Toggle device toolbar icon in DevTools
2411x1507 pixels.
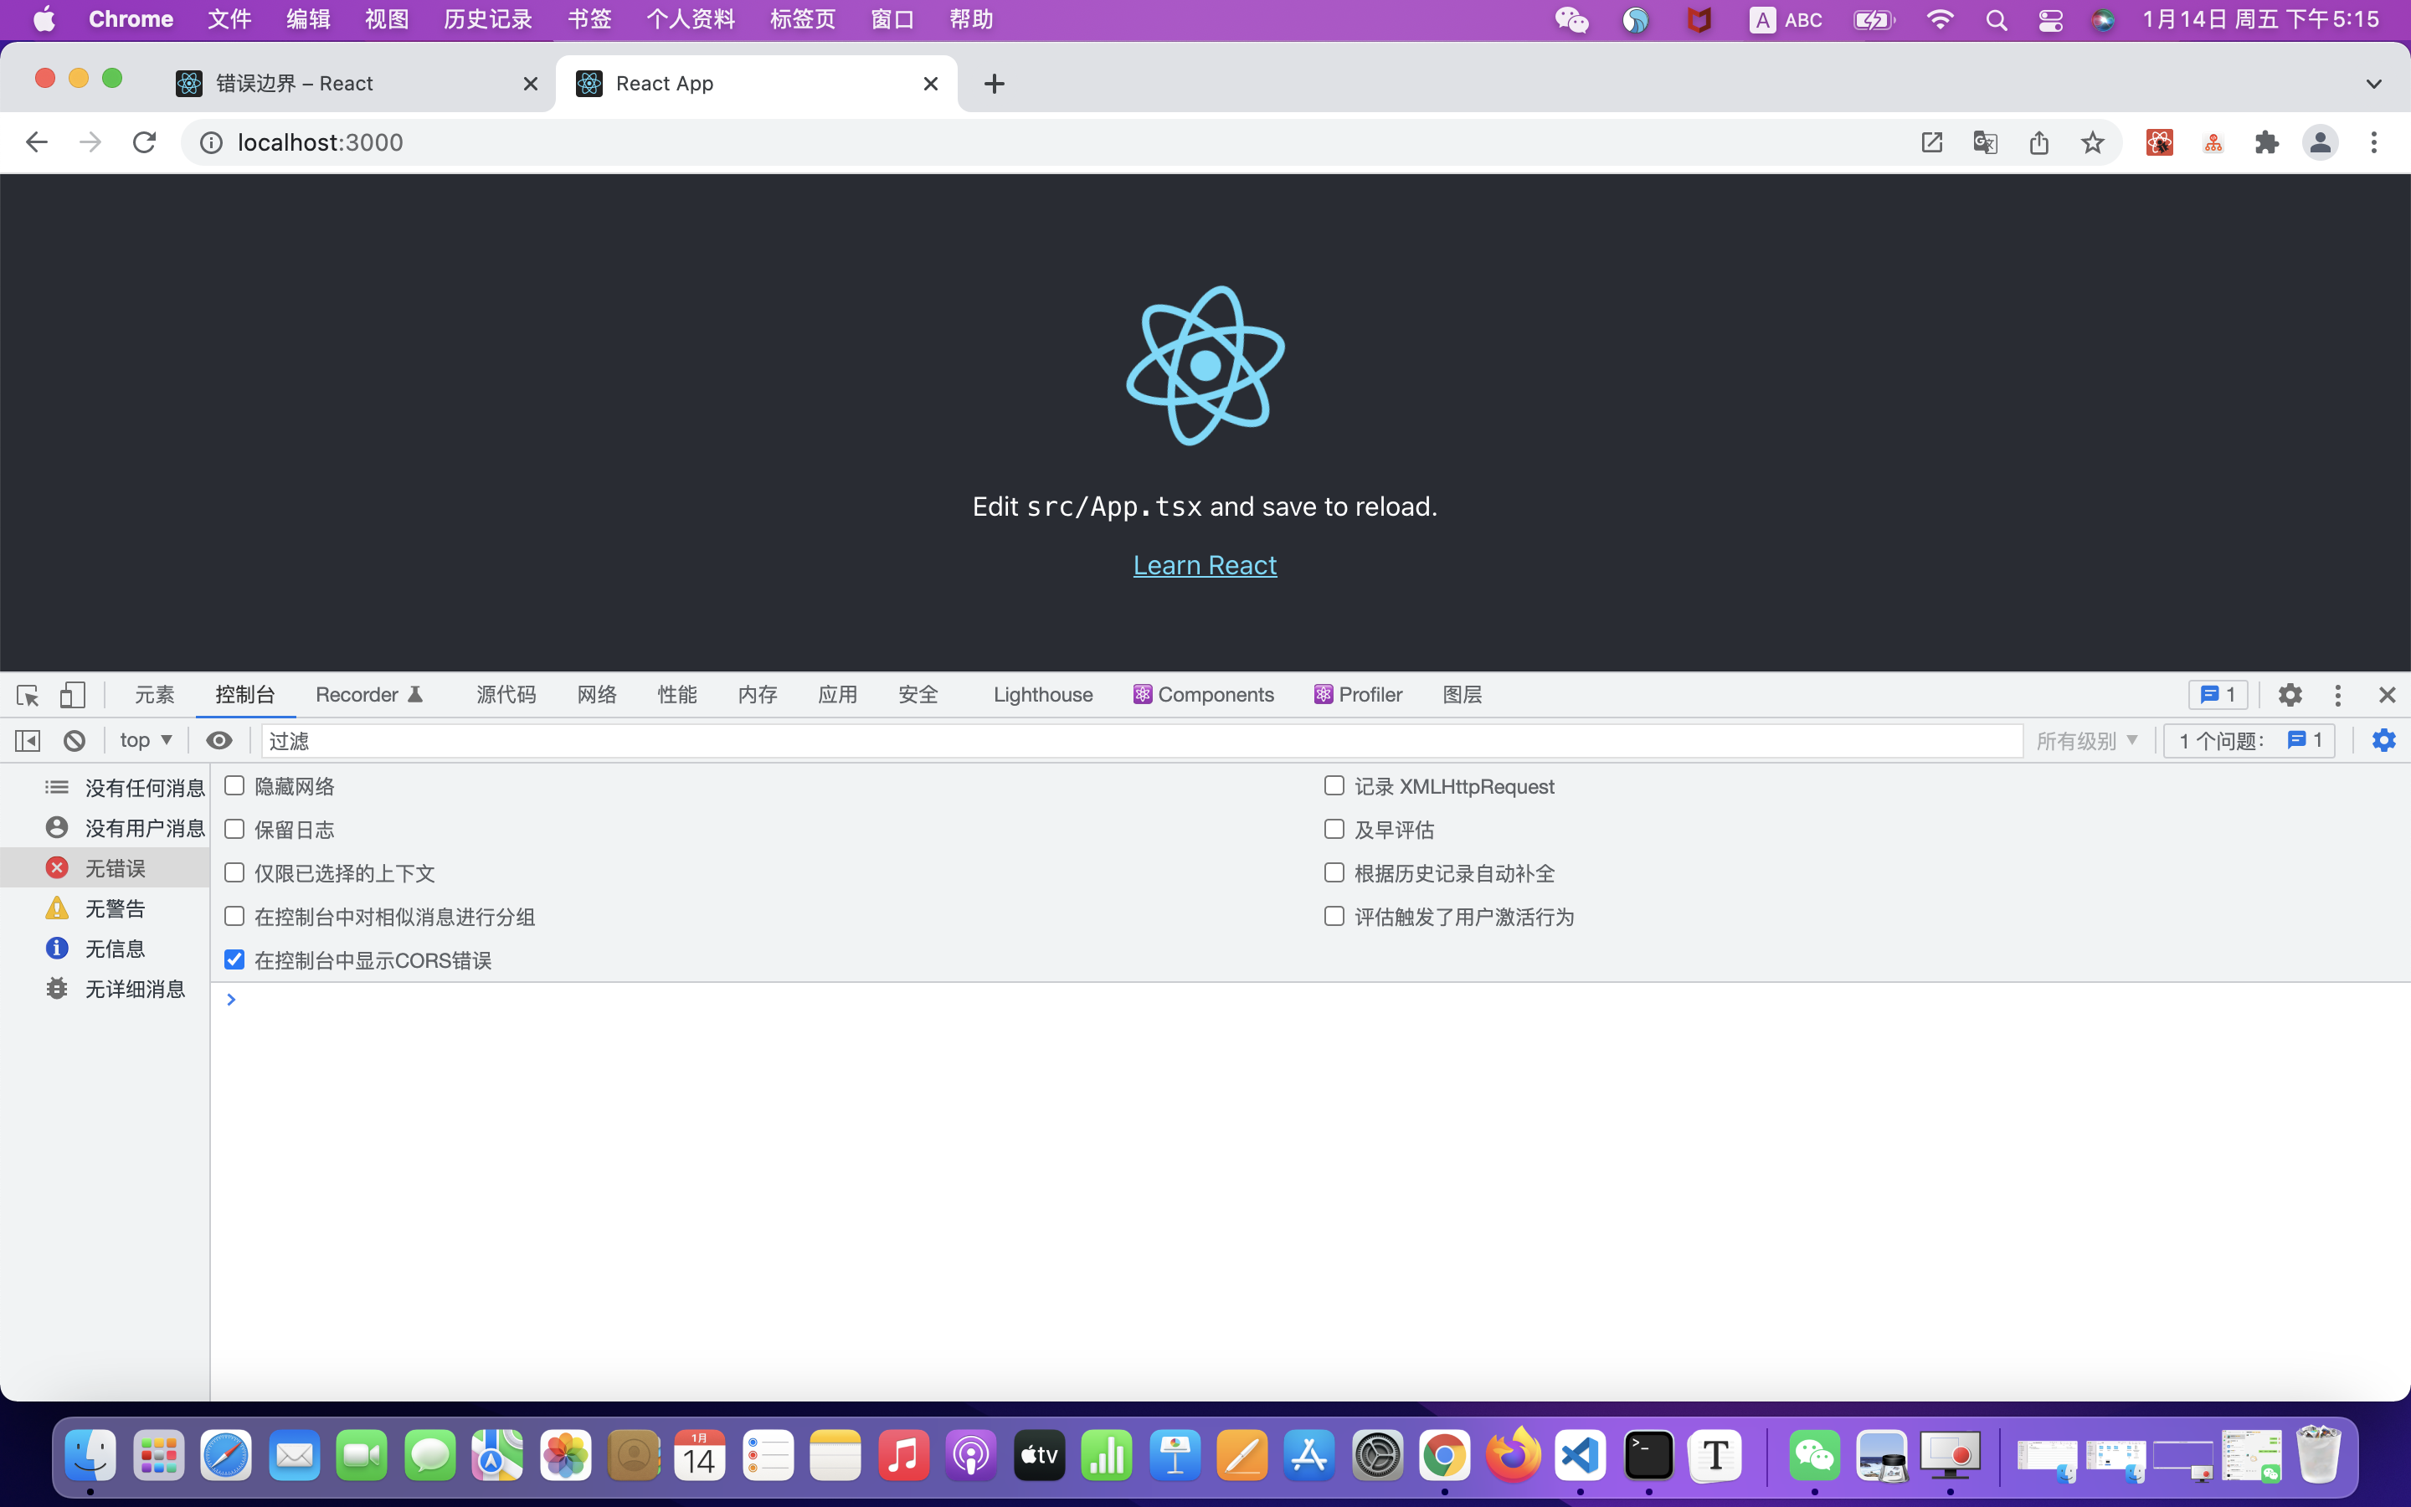73,695
